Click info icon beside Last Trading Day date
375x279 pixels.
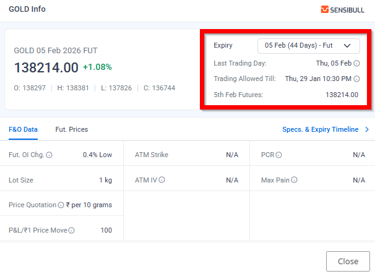[x=357, y=63]
